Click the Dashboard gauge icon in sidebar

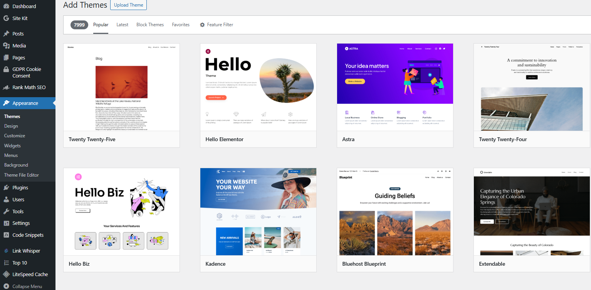tap(6, 7)
